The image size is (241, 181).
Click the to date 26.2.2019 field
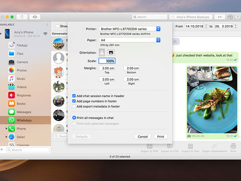pos(224,26)
